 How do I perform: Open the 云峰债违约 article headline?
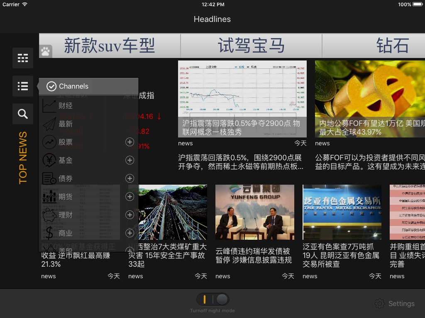pos(253,255)
